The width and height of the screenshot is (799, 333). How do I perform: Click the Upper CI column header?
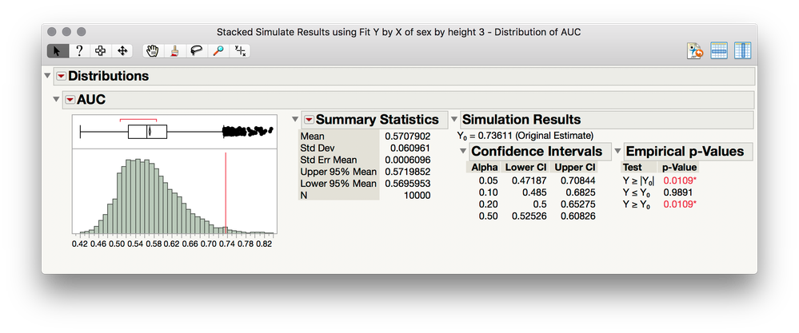pos(574,167)
